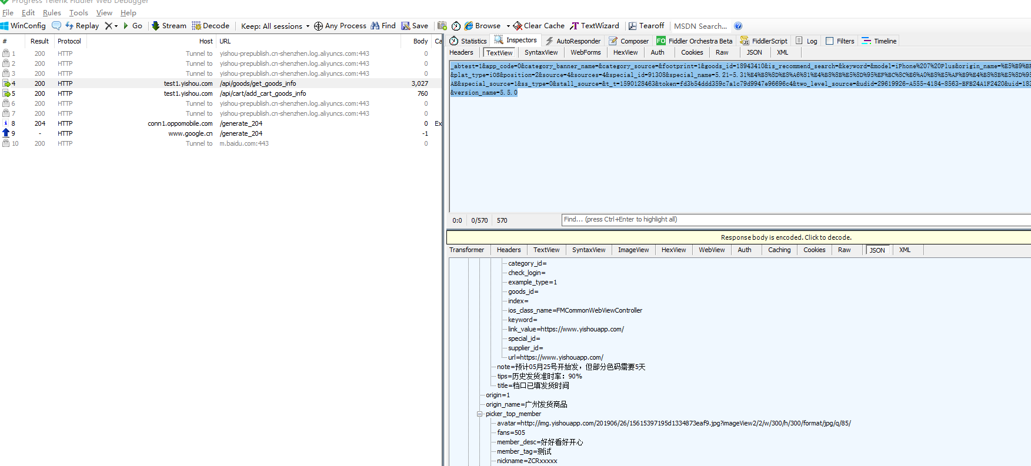Expand the Browse dropdown arrow
Image resolution: width=1031 pixels, height=466 pixels.
[508, 26]
